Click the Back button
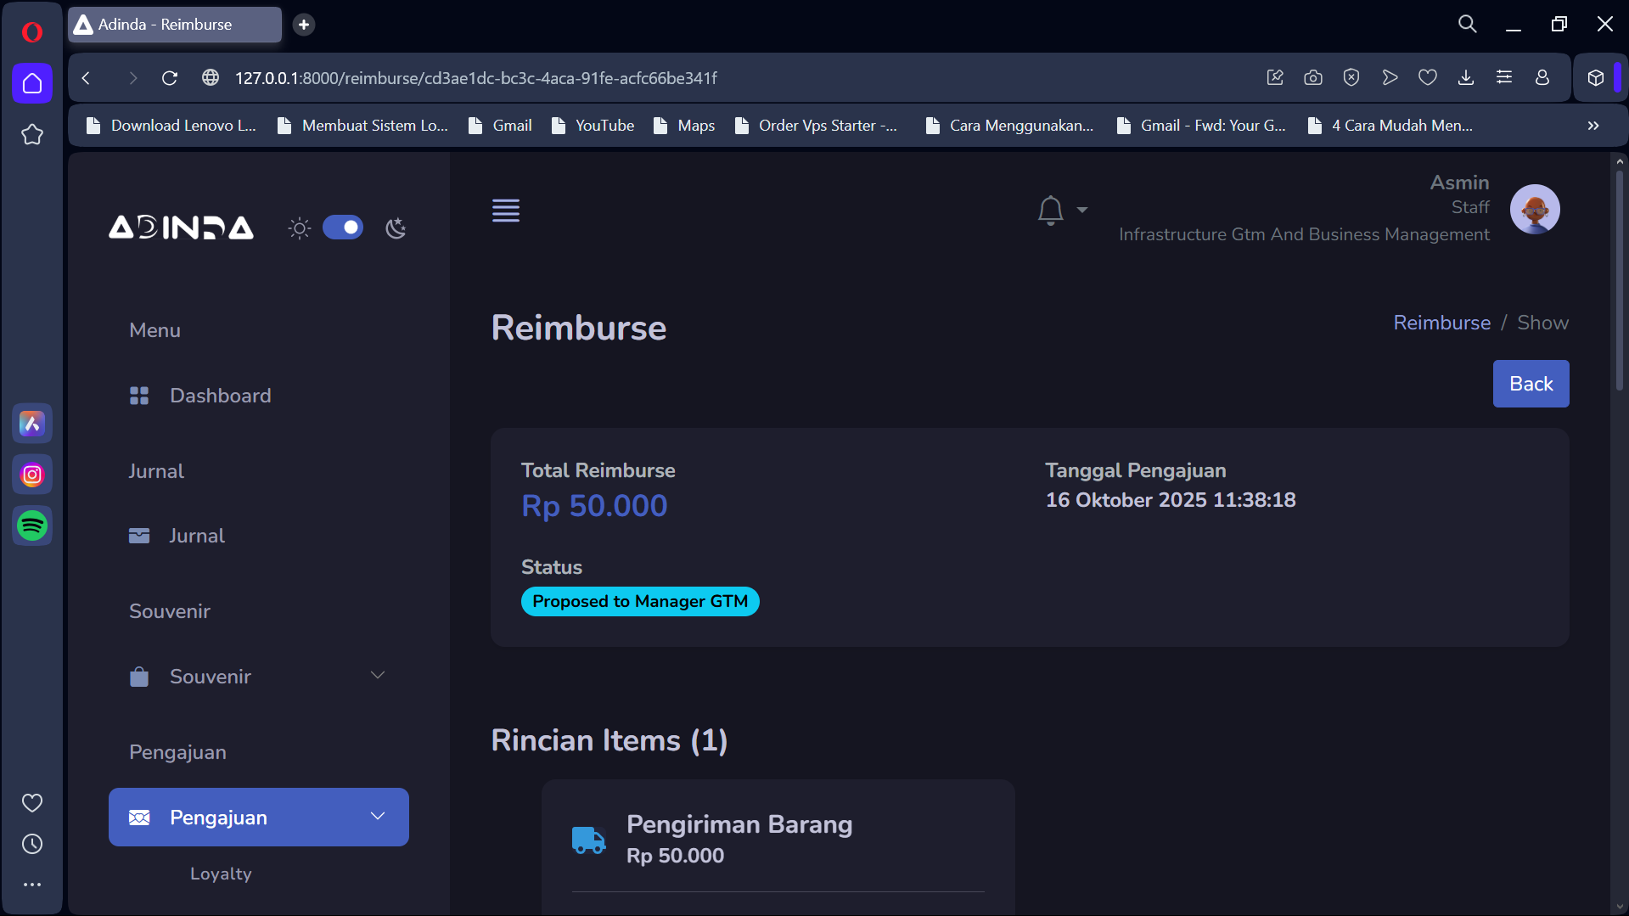This screenshot has height=916, width=1629. [x=1530, y=384]
